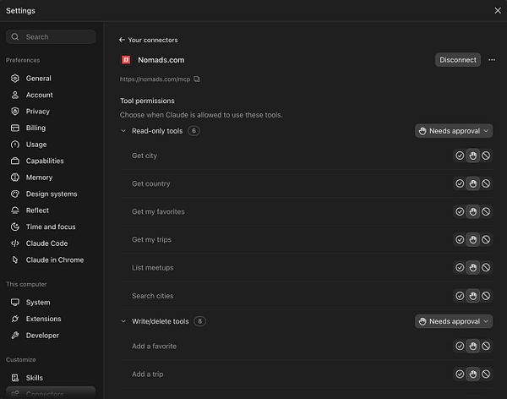This screenshot has height=399, width=507.
Task: Open Developer settings
Action: click(51, 336)
